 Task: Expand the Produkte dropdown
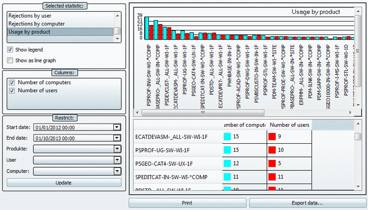click(x=117, y=149)
